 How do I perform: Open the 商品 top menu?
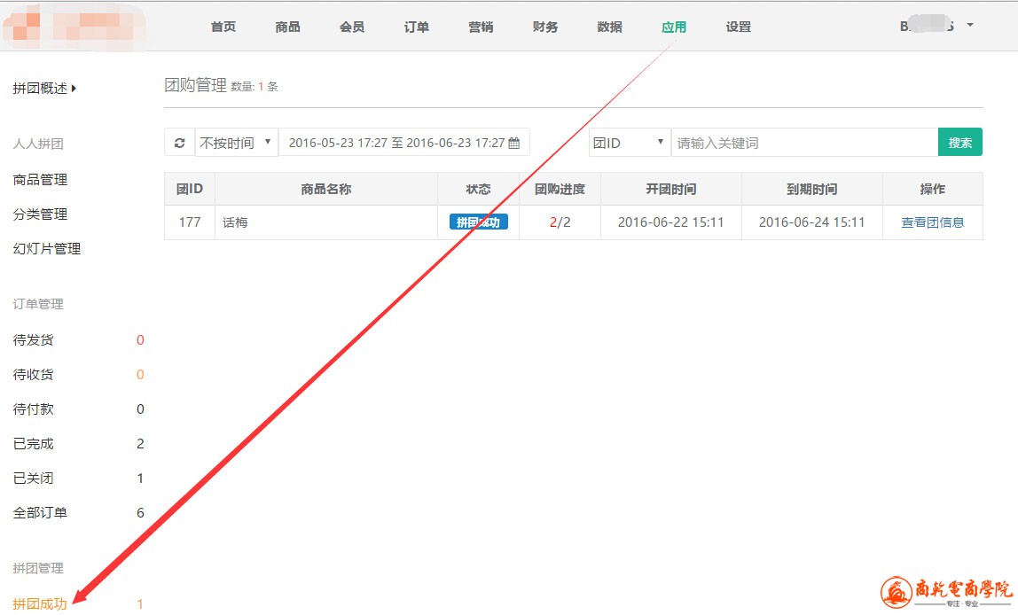(x=287, y=27)
